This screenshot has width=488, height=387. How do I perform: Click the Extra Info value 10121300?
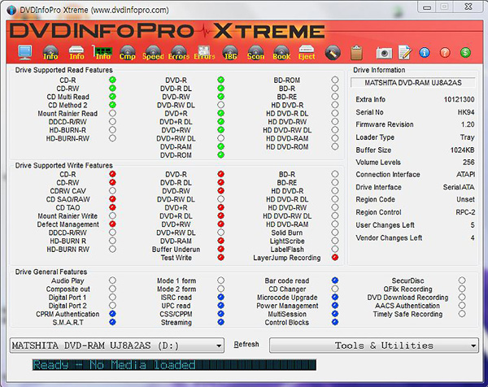[x=459, y=99]
